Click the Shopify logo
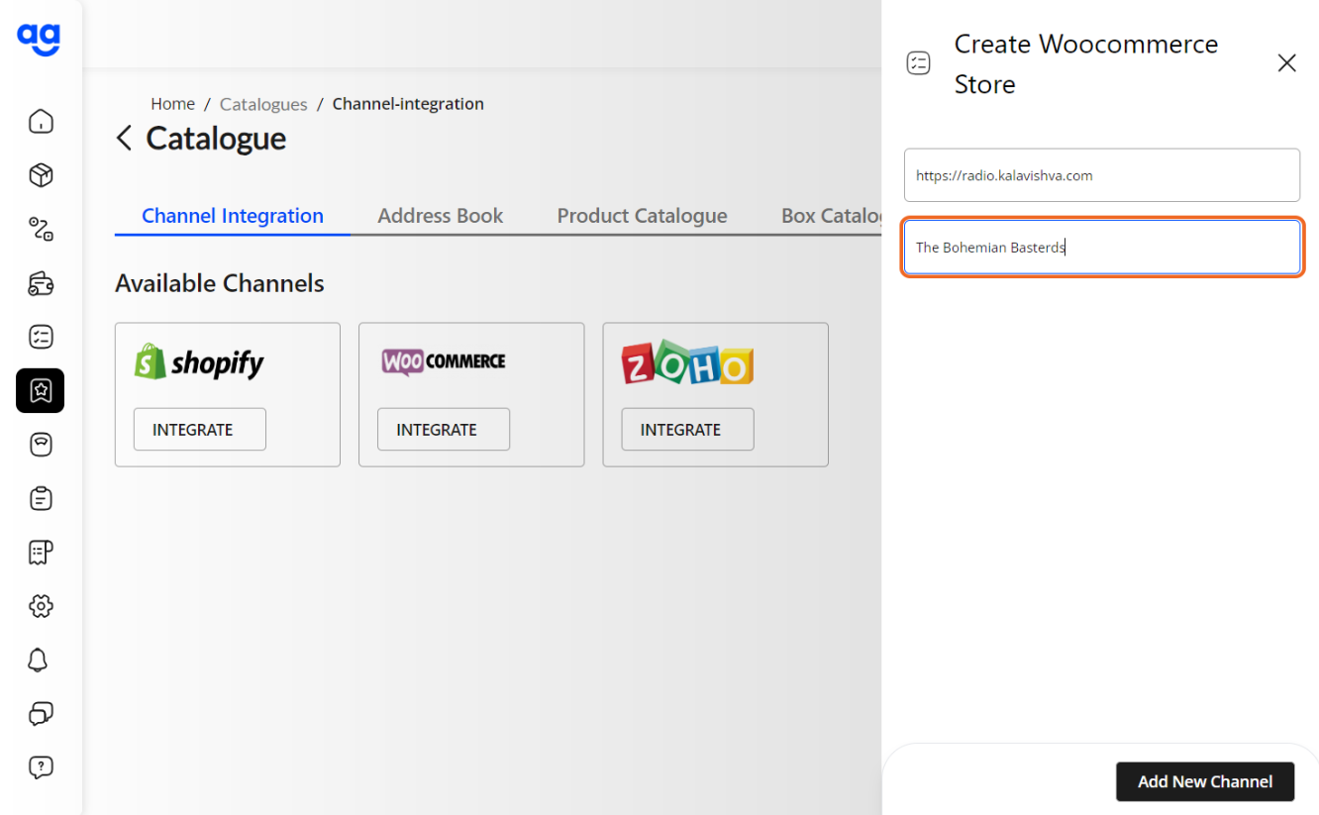Image resolution: width=1319 pixels, height=815 pixels. (x=199, y=362)
